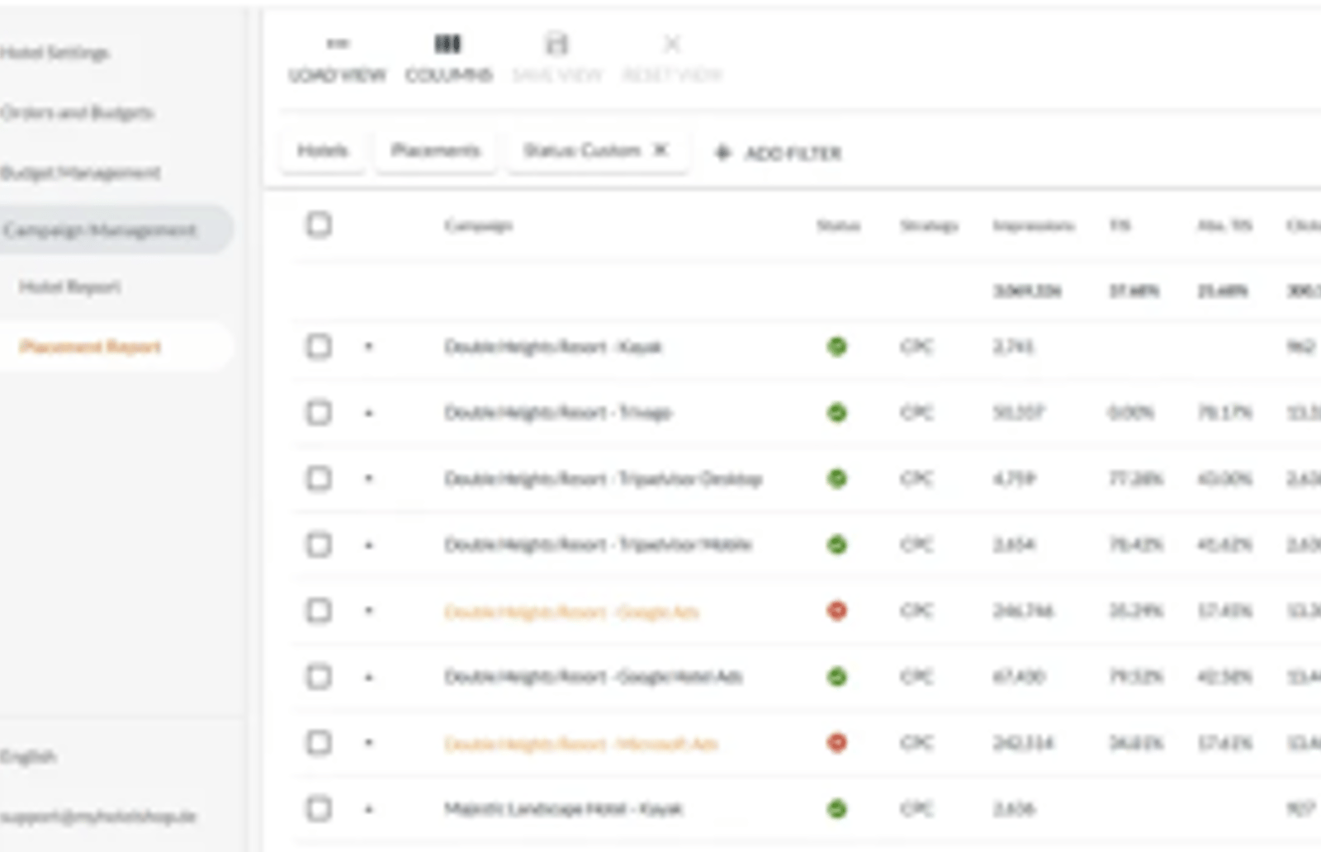This screenshot has height=852, width=1321.
Task: Expand the Double Heights Resort - Trivago row
Action: coord(369,413)
